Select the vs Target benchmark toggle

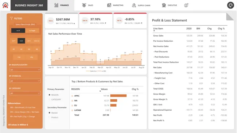coord(32,31)
